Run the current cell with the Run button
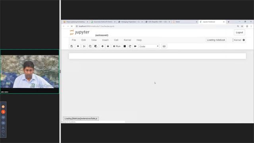The height and width of the screenshot is (143, 254). click(x=117, y=46)
